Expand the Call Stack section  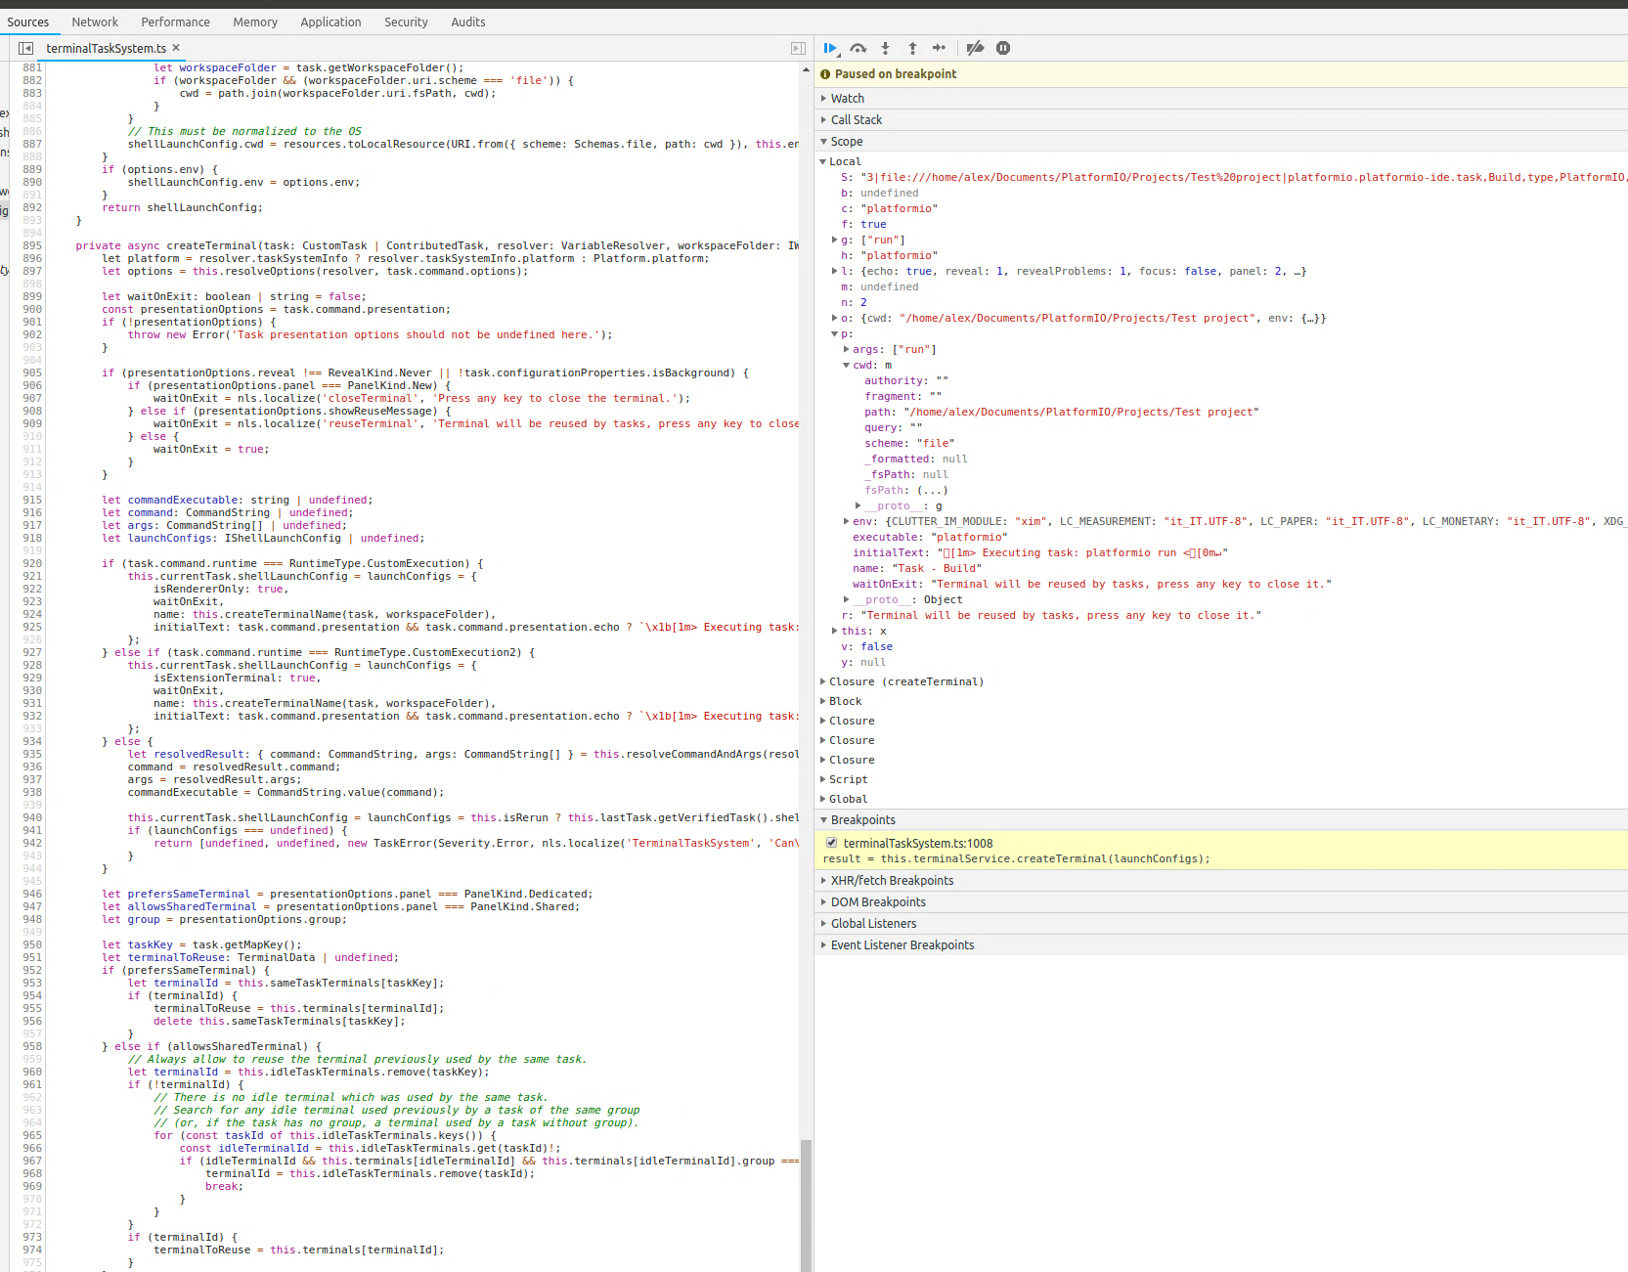pyautogui.click(x=857, y=119)
